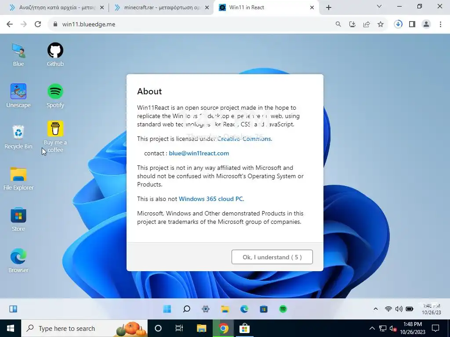
Task: Click the Wi-Fi icon in Win11React tray
Action: (x=388, y=309)
